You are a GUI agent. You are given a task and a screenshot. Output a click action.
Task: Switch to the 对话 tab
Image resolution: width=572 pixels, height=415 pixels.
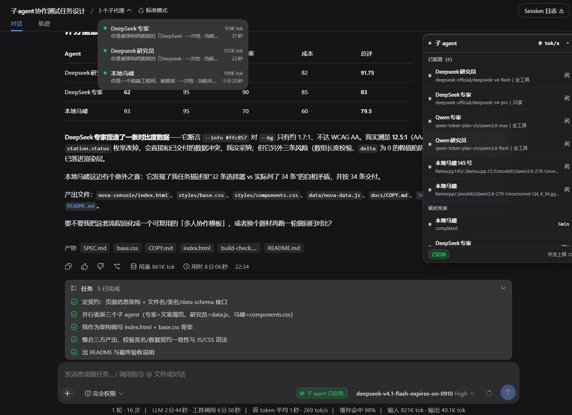click(17, 24)
